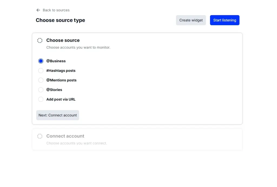Select the @Business radio button
The image size is (277, 187).
tap(41, 61)
